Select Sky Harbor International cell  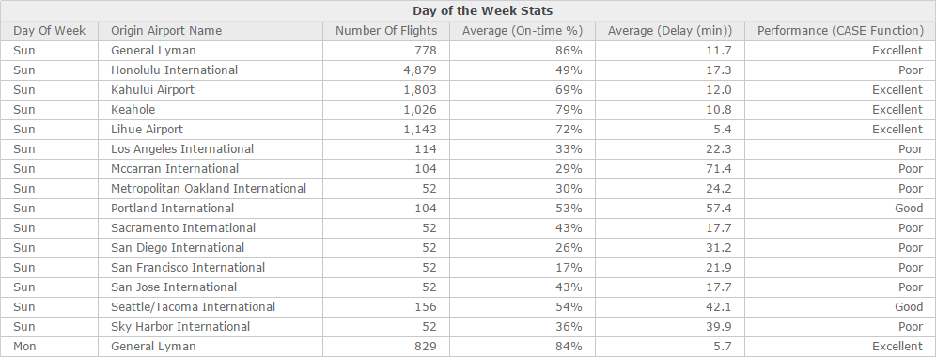click(211, 327)
